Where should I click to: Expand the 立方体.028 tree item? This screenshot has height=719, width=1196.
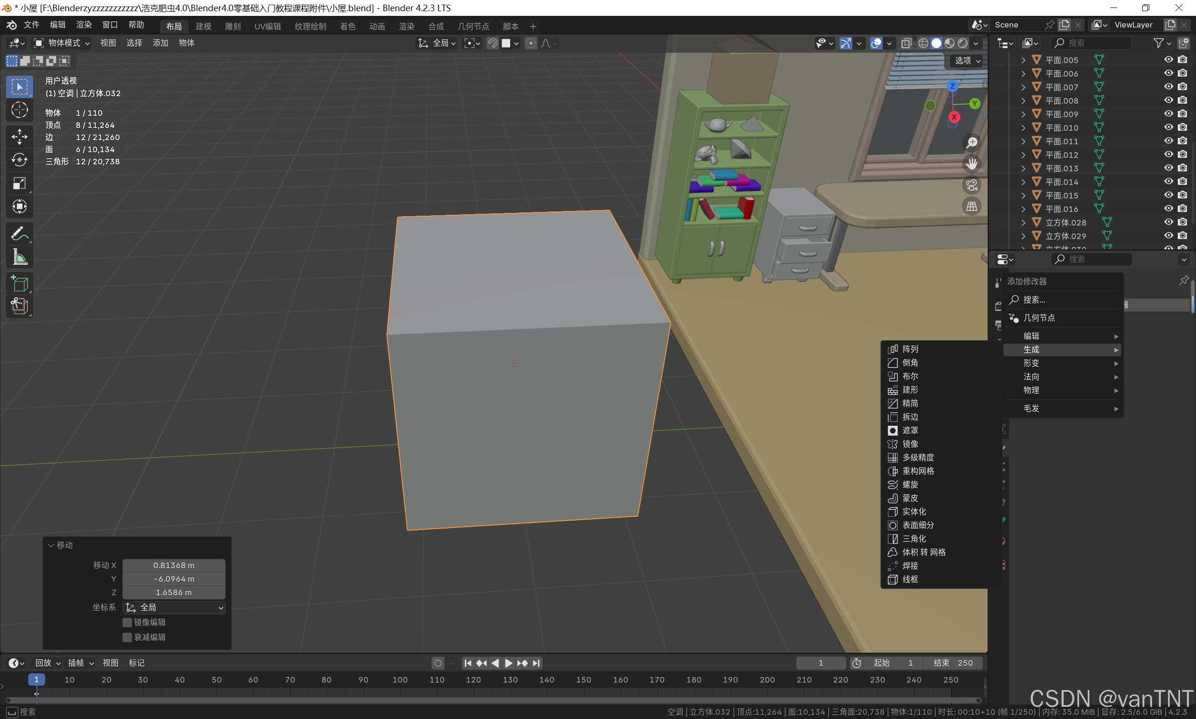(1023, 222)
